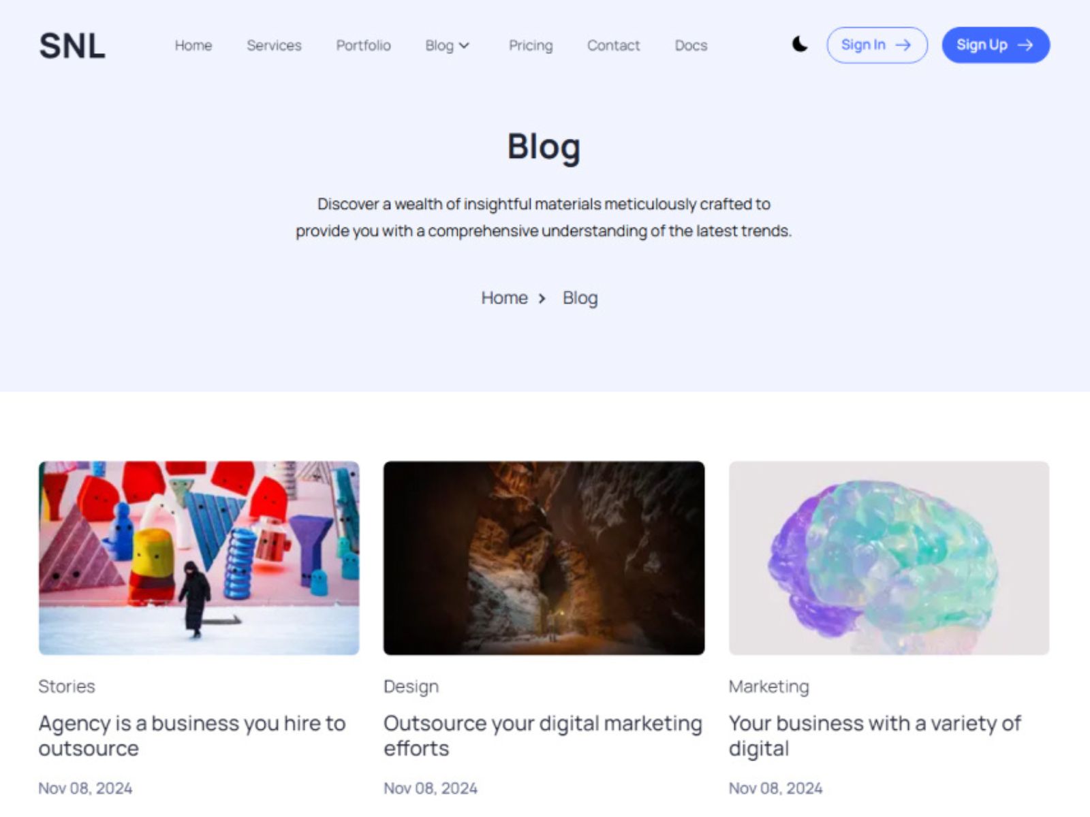
Task: Open "Agency is a business you hire" article
Action: [192, 735]
